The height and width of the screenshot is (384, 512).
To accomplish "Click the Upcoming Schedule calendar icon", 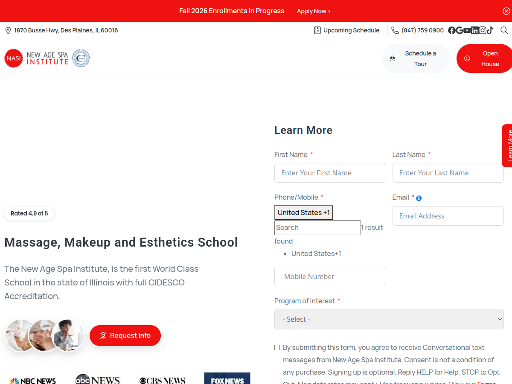I will (317, 30).
